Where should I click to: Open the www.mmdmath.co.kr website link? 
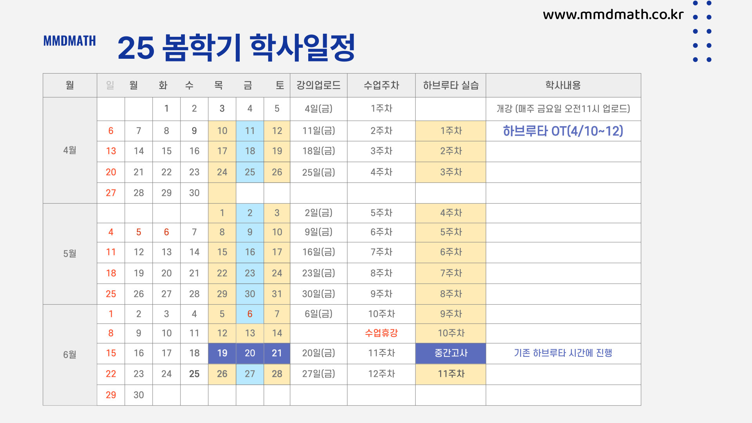[x=613, y=14]
